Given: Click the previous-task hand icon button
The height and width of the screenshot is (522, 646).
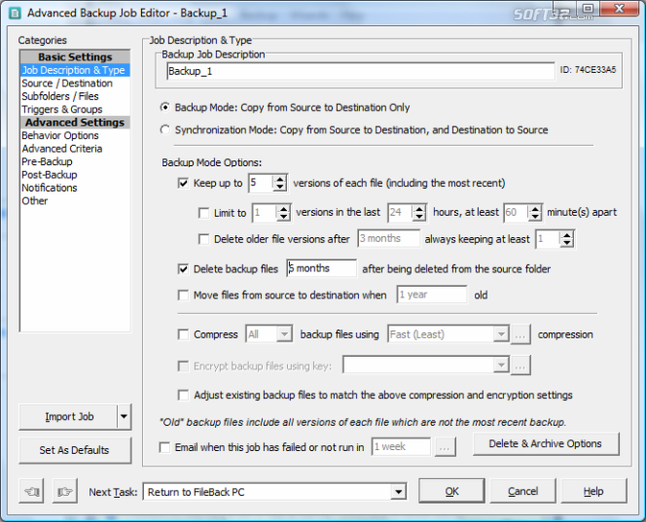Looking at the screenshot, I should (31, 491).
